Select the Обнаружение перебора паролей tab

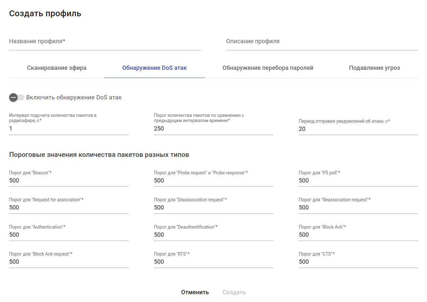point(268,68)
